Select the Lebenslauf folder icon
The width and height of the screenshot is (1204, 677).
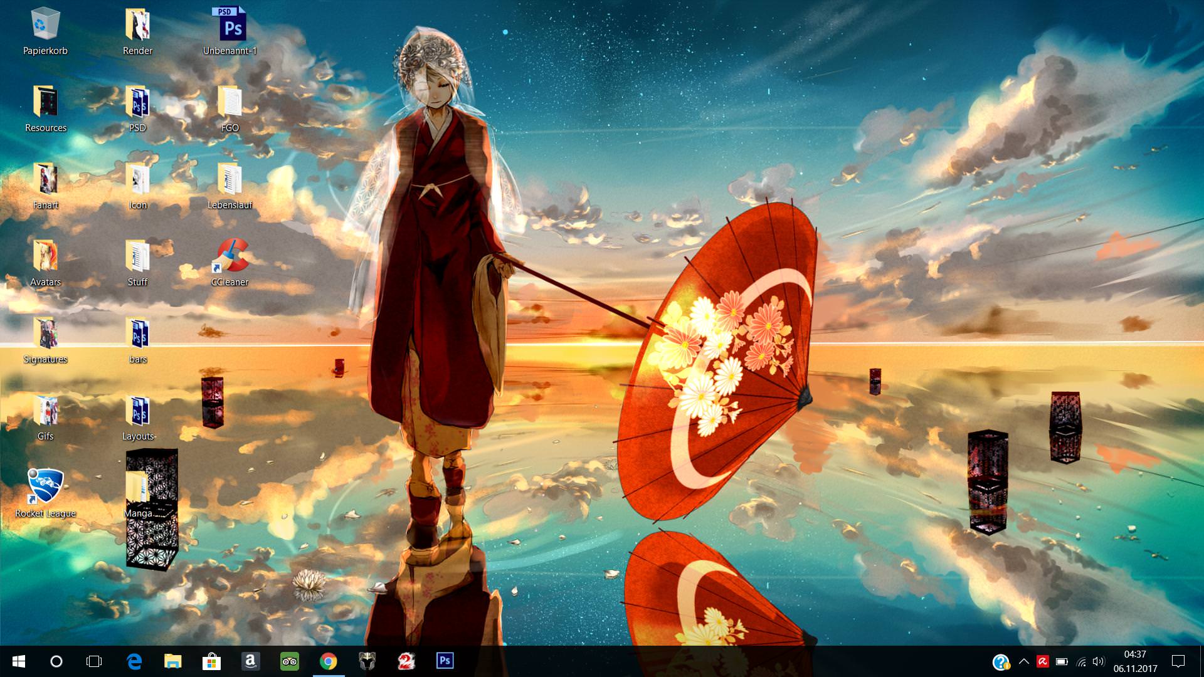pos(230,186)
